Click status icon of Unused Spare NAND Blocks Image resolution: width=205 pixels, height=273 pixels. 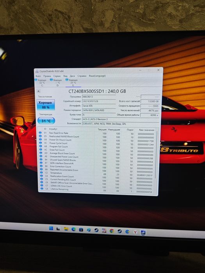tap(41, 160)
